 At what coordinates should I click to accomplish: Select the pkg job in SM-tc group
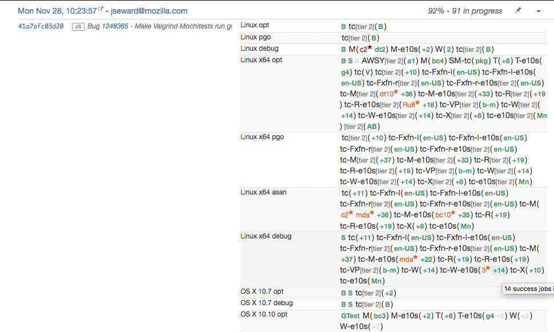tap(481, 61)
